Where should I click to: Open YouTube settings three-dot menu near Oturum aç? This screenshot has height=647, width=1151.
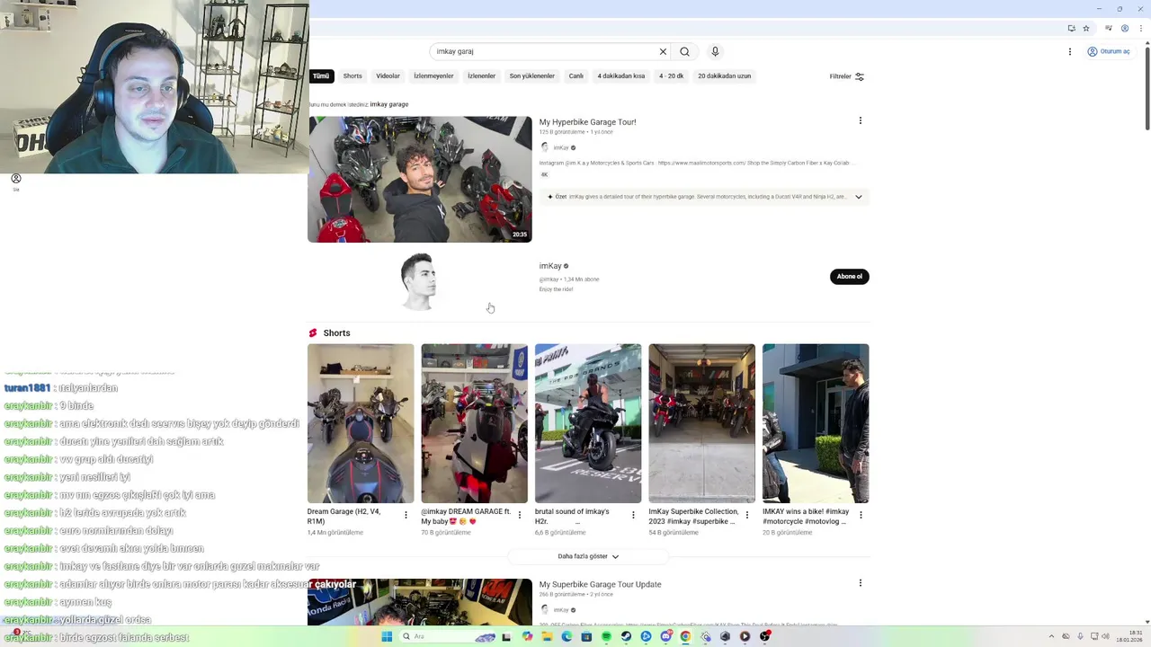1069,51
